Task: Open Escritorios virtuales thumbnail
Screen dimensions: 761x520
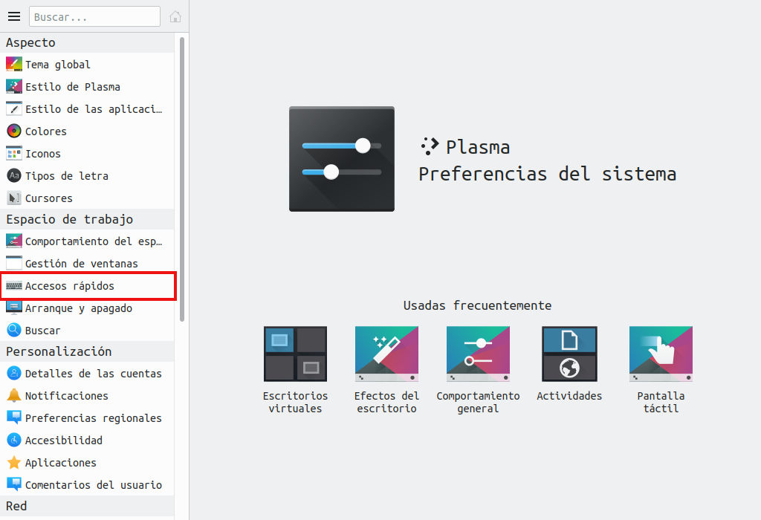Action: pyautogui.click(x=295, y=354)
